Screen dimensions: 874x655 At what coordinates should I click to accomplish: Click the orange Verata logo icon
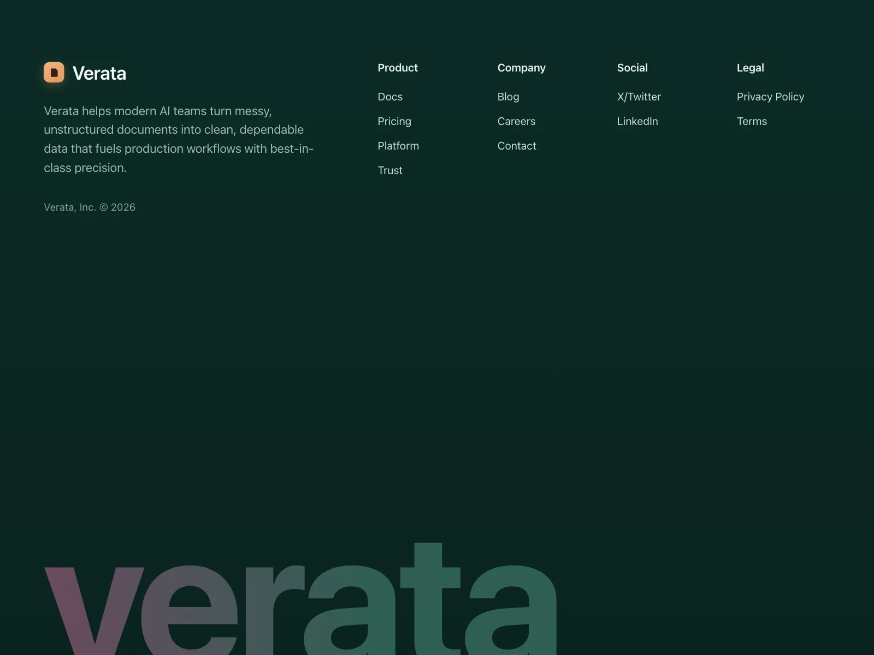pos(54,72)
